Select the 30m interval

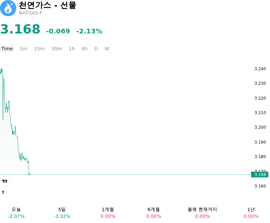pos(57,49)
